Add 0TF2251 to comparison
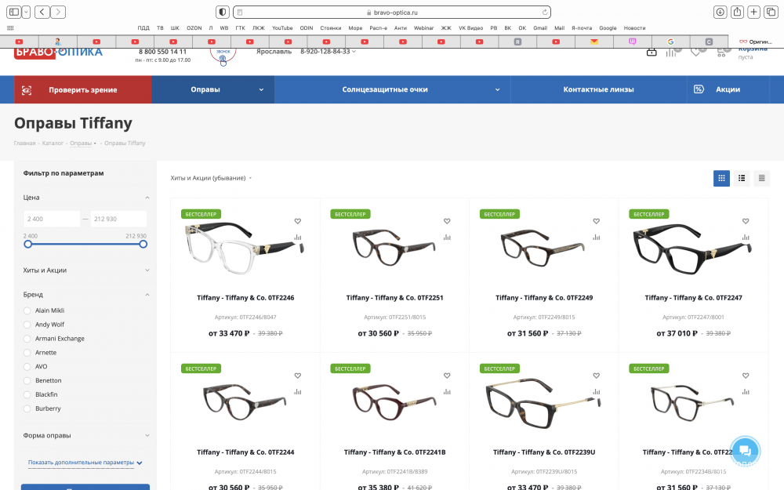 pos(447,238)
